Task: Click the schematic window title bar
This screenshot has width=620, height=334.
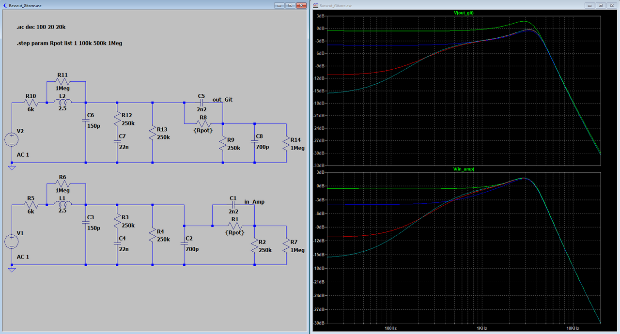Action: (154, 5)
